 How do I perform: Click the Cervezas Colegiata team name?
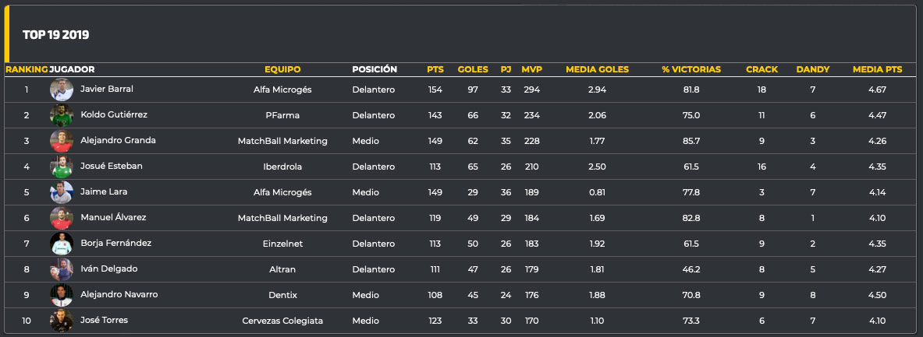coord(282,321)
